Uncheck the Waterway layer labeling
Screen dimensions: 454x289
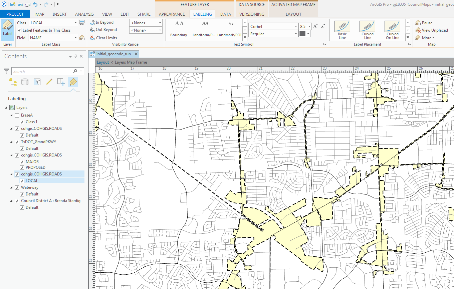pyautogui.click(x=17, y=187)
